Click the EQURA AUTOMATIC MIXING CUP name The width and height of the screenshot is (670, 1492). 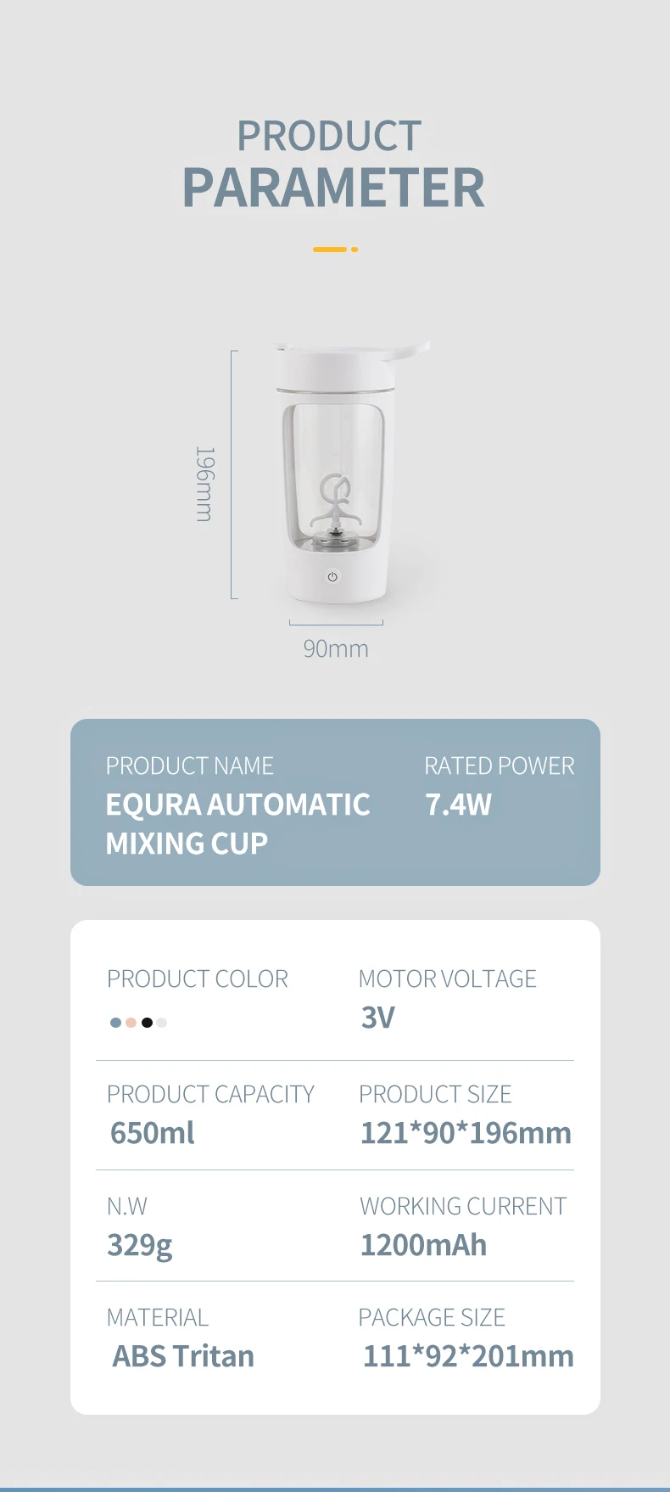237,823
